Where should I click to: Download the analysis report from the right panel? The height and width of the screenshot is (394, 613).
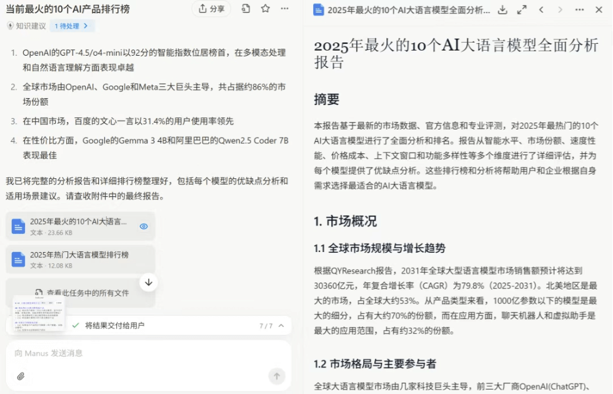(x=503, y=10)
